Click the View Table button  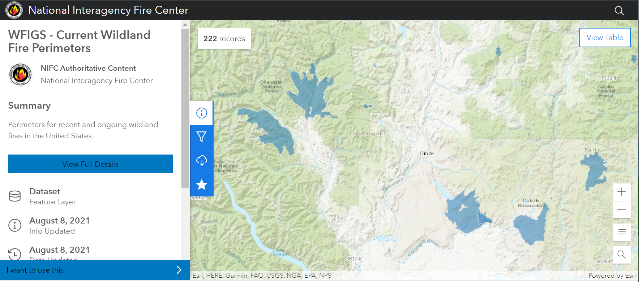605,38
